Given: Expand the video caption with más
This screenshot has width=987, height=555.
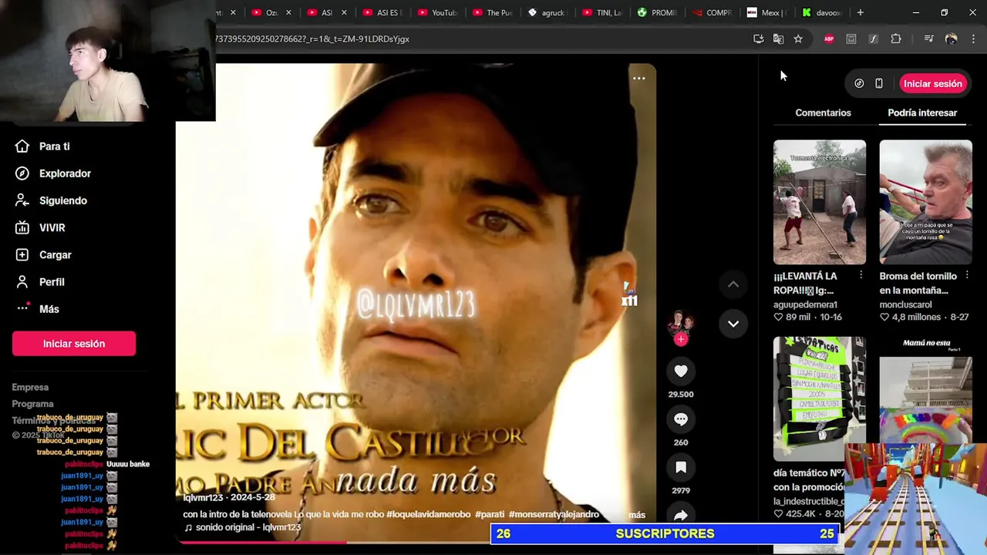Looking at the screenshot, I should pyautogui.click(x=637, y=515).
